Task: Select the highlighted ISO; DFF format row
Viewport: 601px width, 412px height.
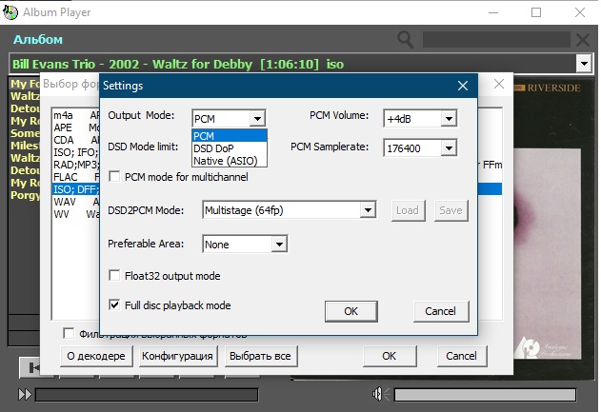Action: click(76, 189)
